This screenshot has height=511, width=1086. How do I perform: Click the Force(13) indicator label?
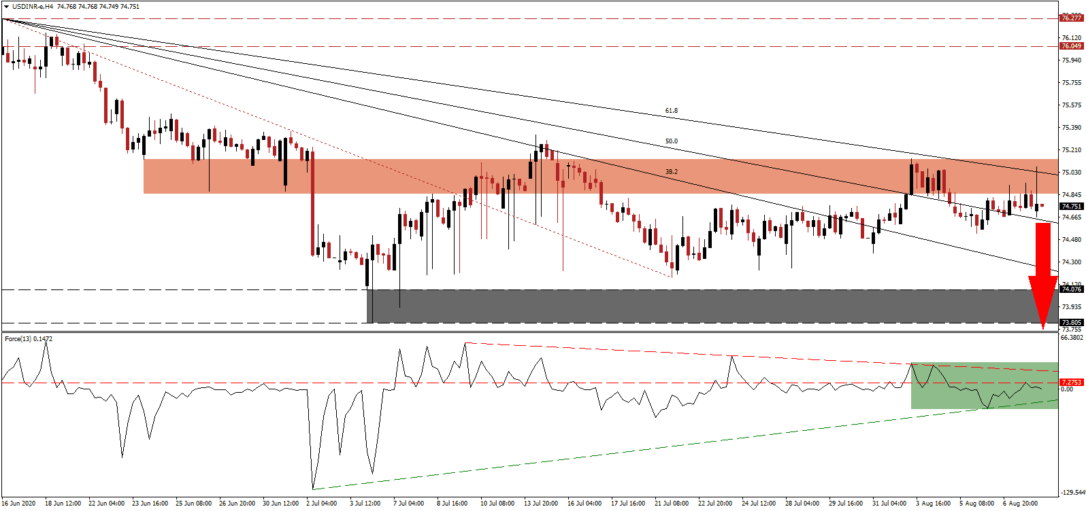pyautogui.click(x=29, y=338)
